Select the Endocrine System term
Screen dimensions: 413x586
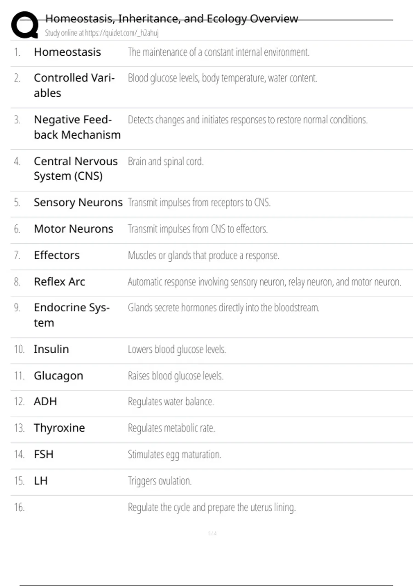72,315
